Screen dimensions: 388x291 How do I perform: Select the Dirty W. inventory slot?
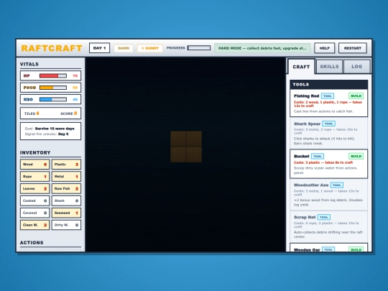click(x=66, y=225)
